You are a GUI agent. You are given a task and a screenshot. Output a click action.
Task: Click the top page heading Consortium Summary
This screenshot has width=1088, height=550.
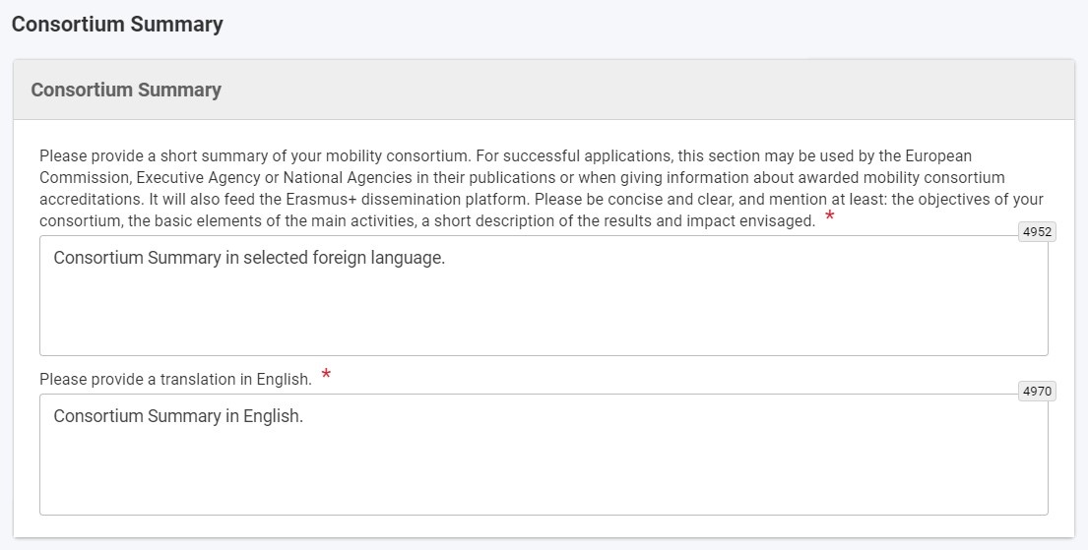[x=117, y=25]
